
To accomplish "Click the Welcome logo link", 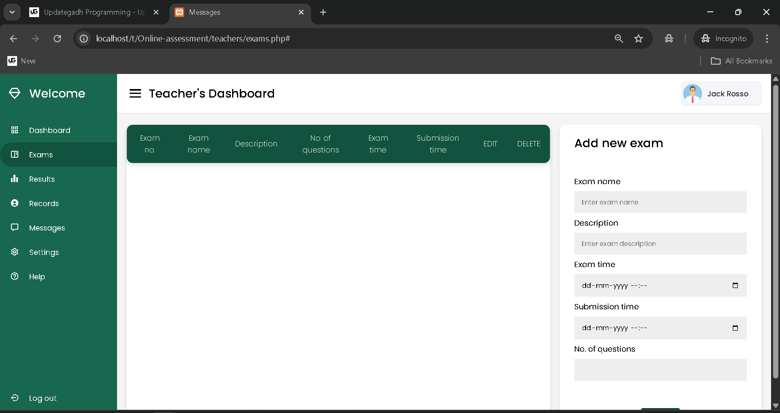I will (57, 93).
